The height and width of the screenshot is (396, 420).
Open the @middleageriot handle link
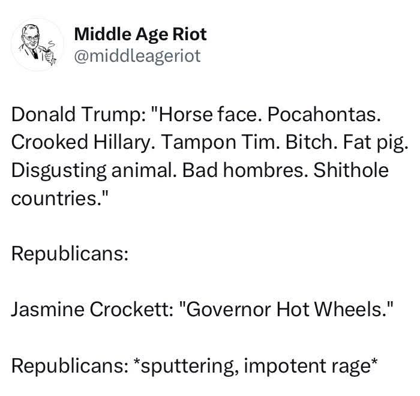(137, 56)
